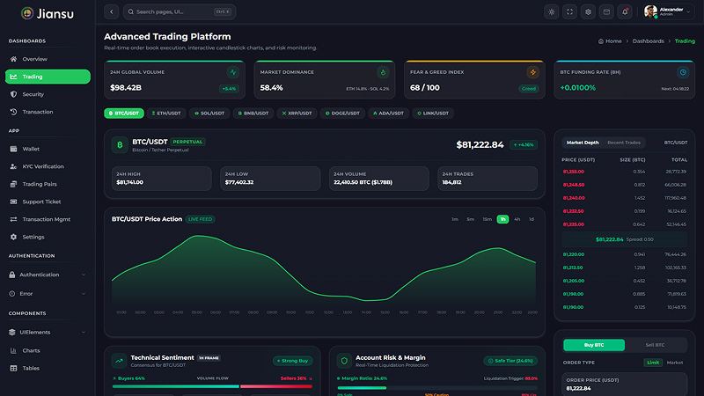Select the ETH/USDT pair chip
This screenshot has height=396, width=704.
click(x=166, y=114)
